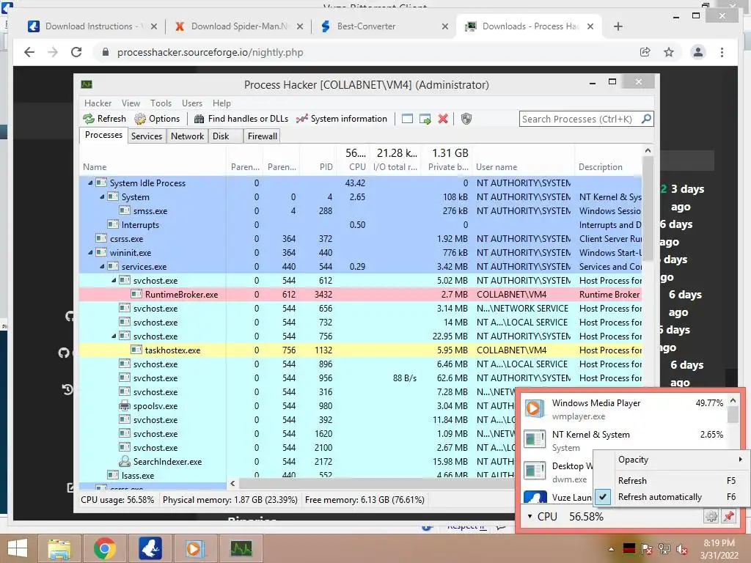Collapse the System tree node
Screen dimensions: 751x563
pyautogui.click(x=102, y=196)
